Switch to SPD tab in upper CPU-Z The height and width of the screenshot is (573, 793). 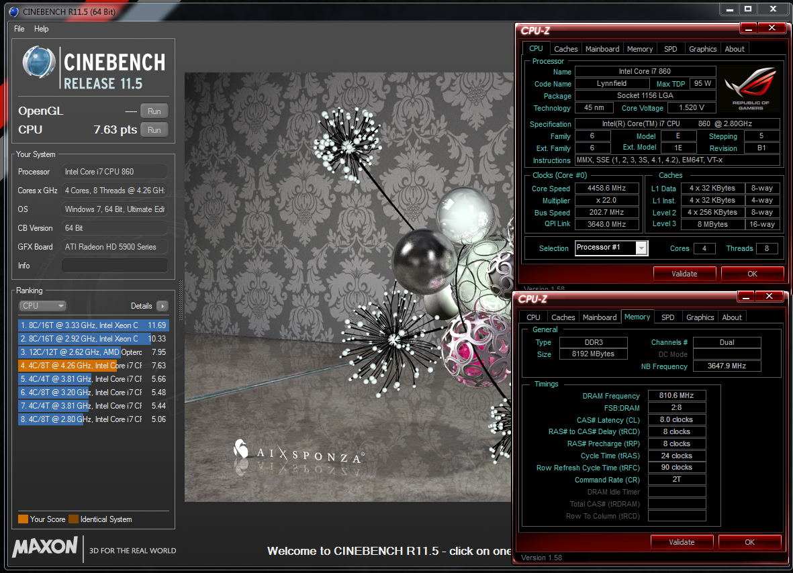[x=670, y=49]
